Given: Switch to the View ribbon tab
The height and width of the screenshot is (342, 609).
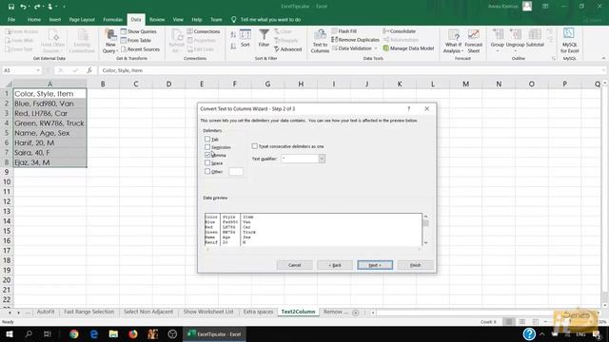Looking at the screenshot, I should [x=178, y=19].
